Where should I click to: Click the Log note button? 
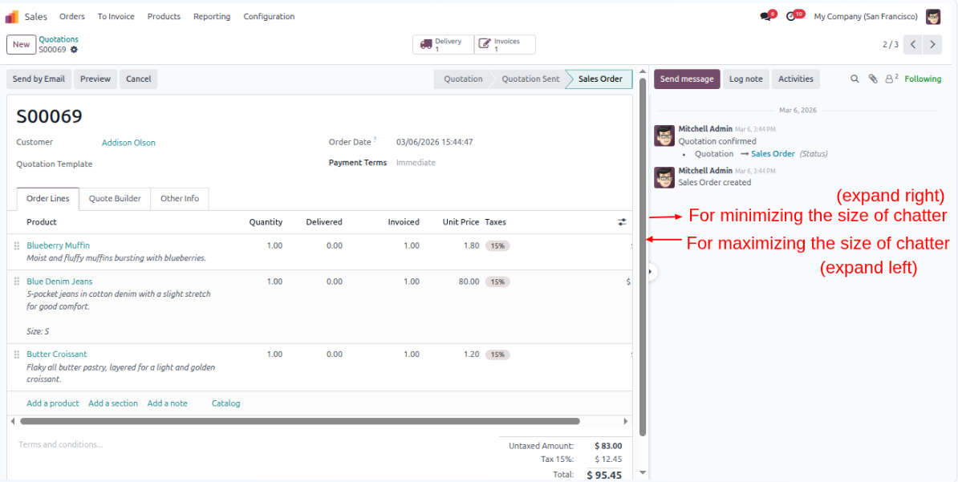(x=746, y=79)
